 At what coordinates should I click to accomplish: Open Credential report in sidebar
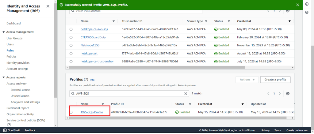pyautogui.click(x=17, y=108)
